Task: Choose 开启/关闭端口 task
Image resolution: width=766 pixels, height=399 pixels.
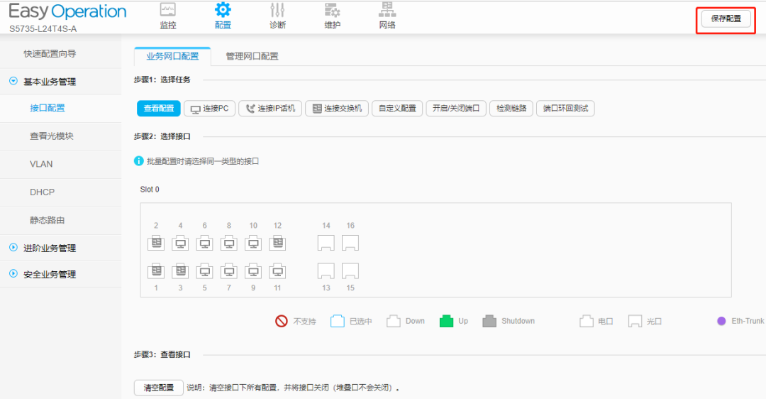Action: pos(456,108)
